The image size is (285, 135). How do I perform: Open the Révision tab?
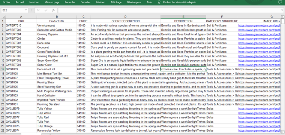click(100, 2)
